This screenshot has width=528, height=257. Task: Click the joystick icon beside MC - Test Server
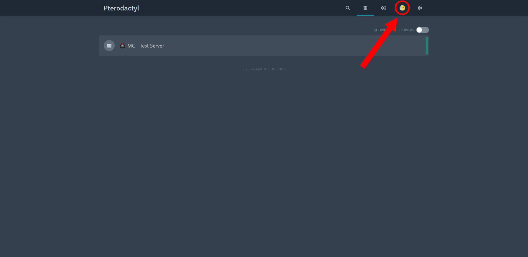pos(122,46)
